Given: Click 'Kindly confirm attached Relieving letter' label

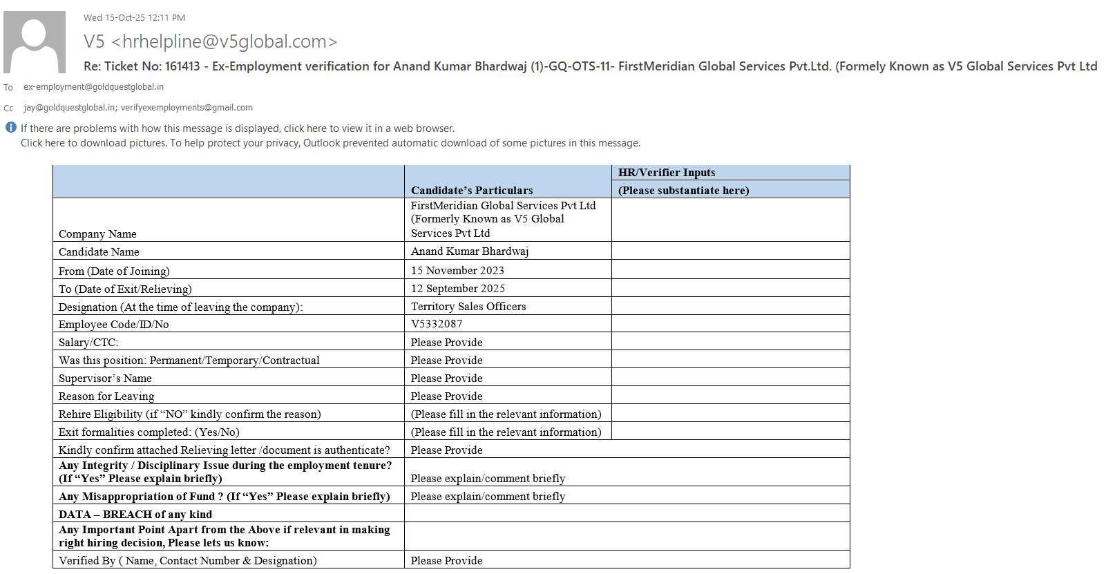Looking at the screenshot, I should [x=225, y=450].
